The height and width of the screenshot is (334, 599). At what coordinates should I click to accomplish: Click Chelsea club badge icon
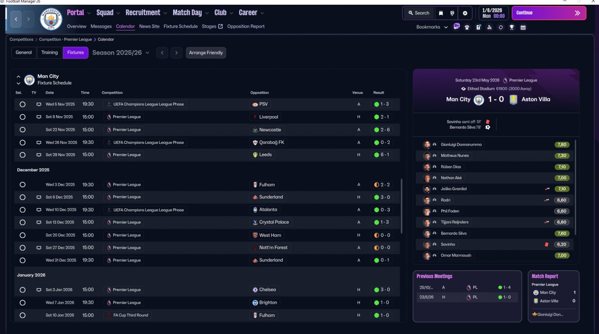pos(255,290)
